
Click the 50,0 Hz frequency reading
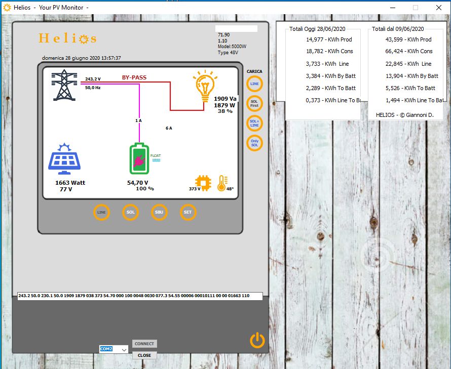93,88
